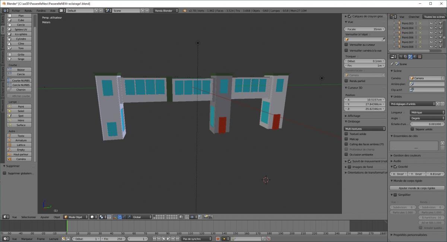The image size is (447, 242).
Task: Click the timeline play animation button
Action: (x=168, y=239)
